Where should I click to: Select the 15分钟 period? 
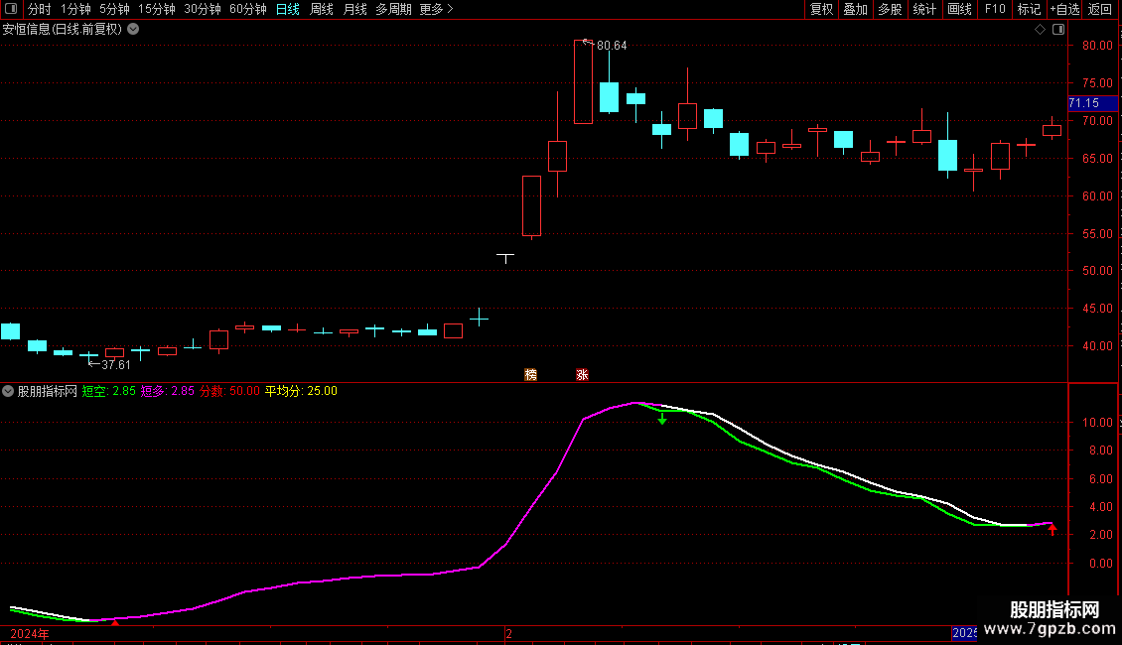point(157,9)
